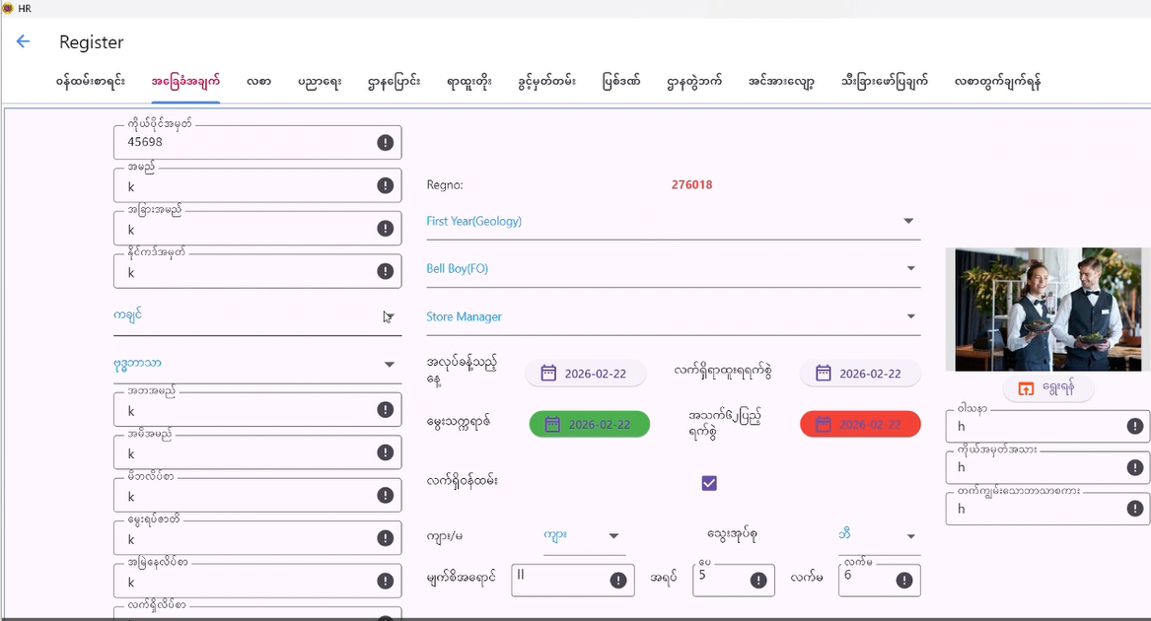Open the ဘီ blood group dropdown
The image size is (1151, 621).
pyautogui.click(x=879, y=536)
